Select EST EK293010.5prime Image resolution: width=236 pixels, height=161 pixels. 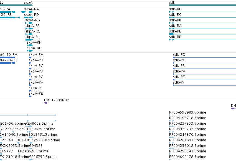click(45, 140)
